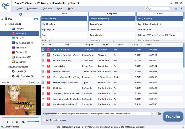
Task: Click the search magnifier icon
Action: [x=147, y=9]
